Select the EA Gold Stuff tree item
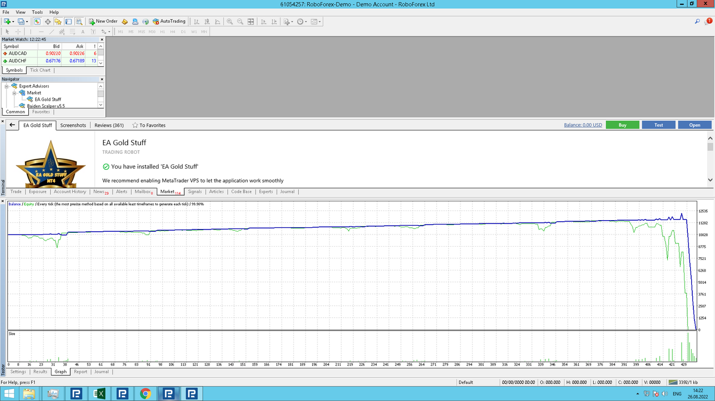This screenshot has width=715, height=401. click(x=48, y=100)
